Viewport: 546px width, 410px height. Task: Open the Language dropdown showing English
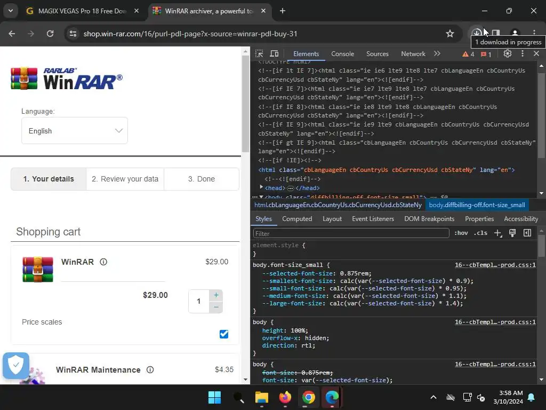point(75,131)
